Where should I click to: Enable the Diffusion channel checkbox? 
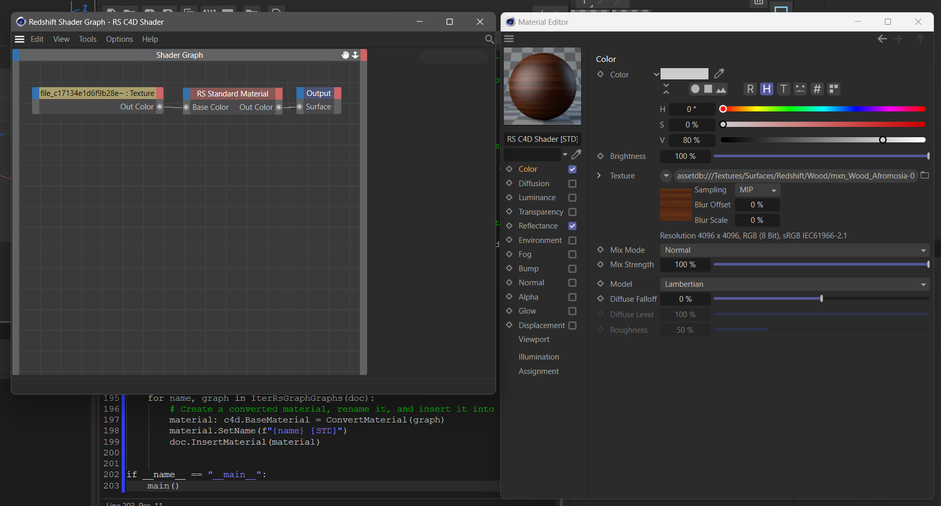pyautogui.click(x=572, y=184)
